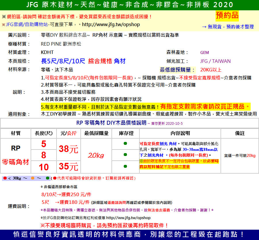Image resolution: width=259 pixels, height=240 pixels.
Task: Click the "非偏遠西部都會市區" line
Action: (x=60, y=187)
